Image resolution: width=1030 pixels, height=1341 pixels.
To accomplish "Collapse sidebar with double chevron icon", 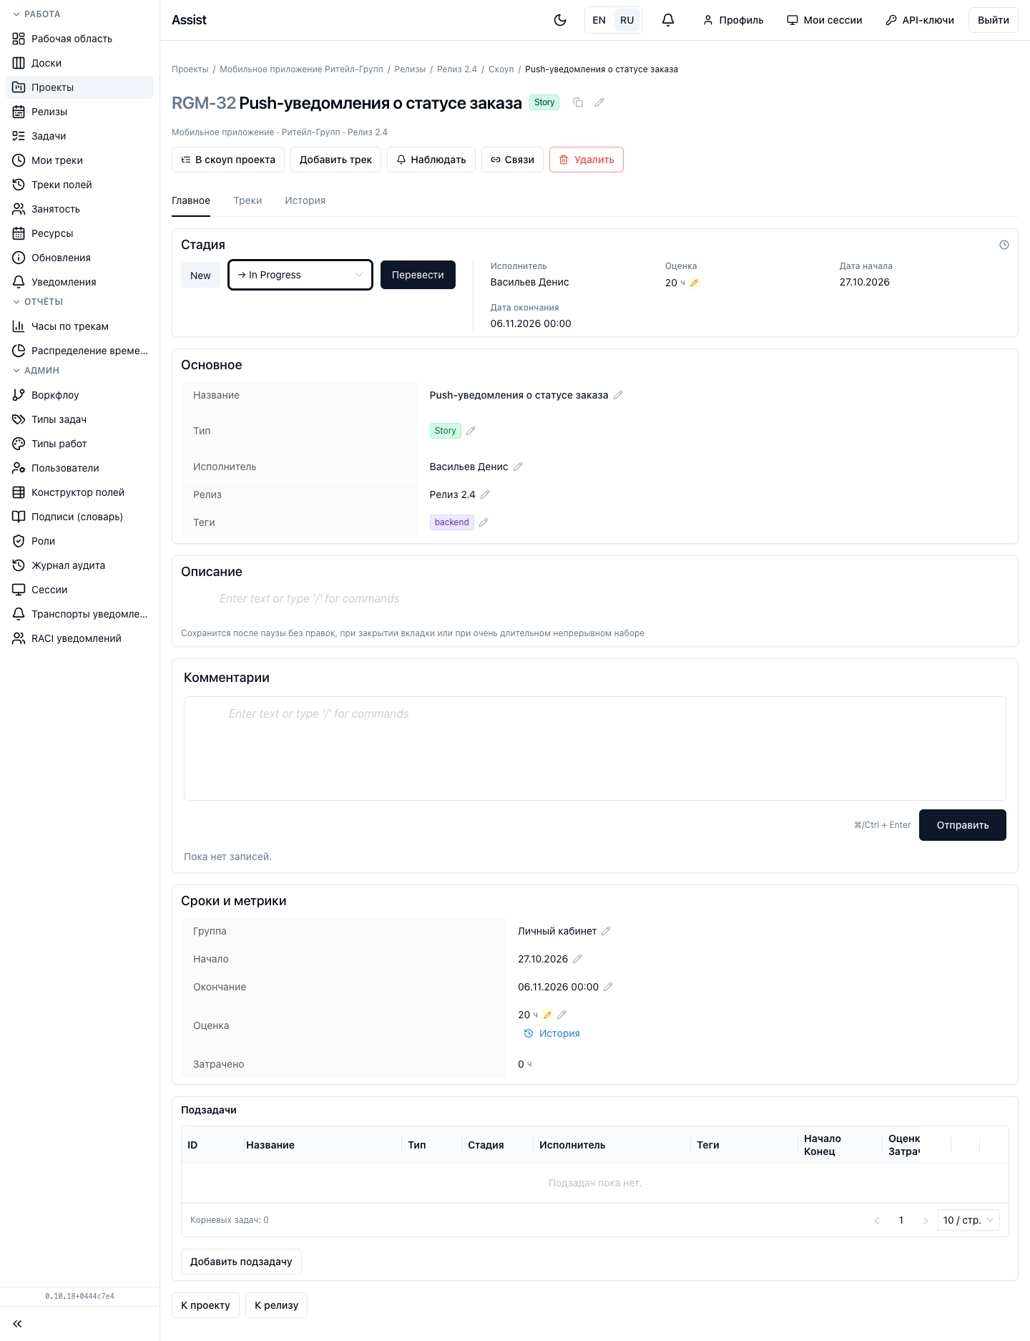I will click(17, 1324).
